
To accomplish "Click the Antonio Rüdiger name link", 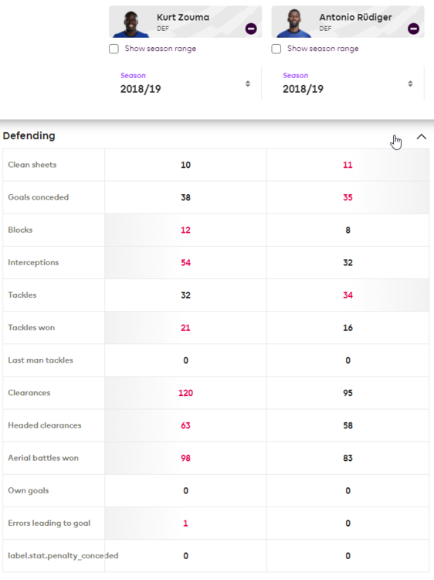I will 355,17.
